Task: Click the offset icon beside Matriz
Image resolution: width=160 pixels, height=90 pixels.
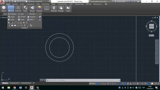Action: tap(40, 19)
